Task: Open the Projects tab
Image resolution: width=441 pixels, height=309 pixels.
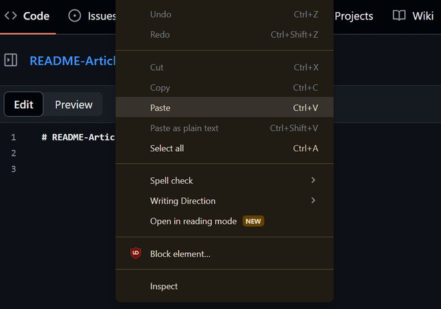Action: 354,16
